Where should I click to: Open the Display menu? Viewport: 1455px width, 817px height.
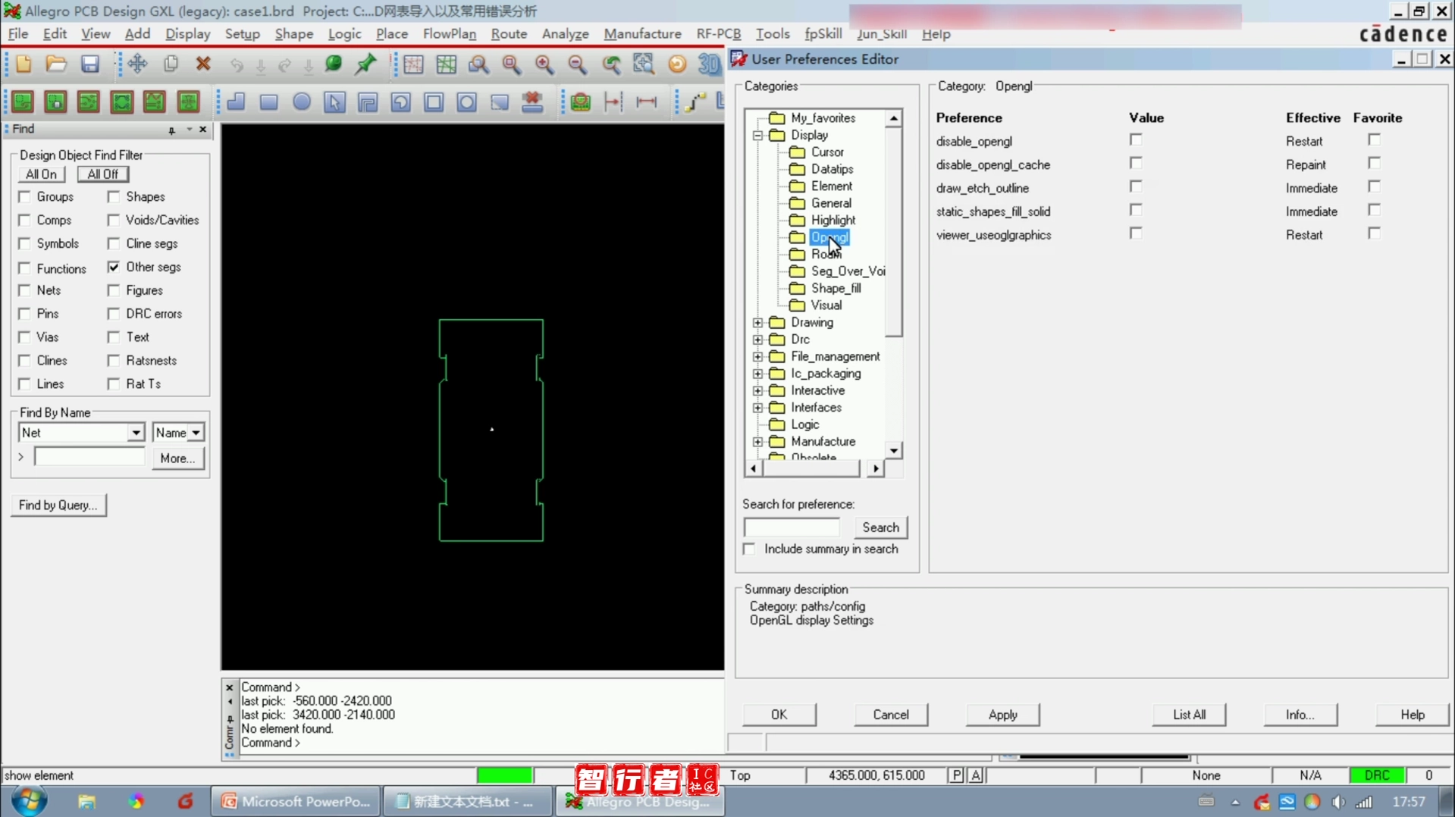[x=187, y=34]
